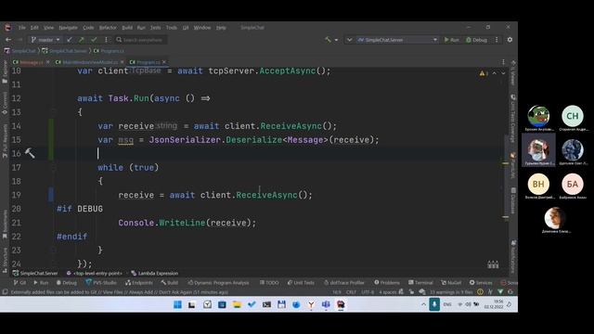Image resolution: width=594 pixels, height=334 pixels.
Task: Collapse the code block at line 13
Action: tap(54, 111)
